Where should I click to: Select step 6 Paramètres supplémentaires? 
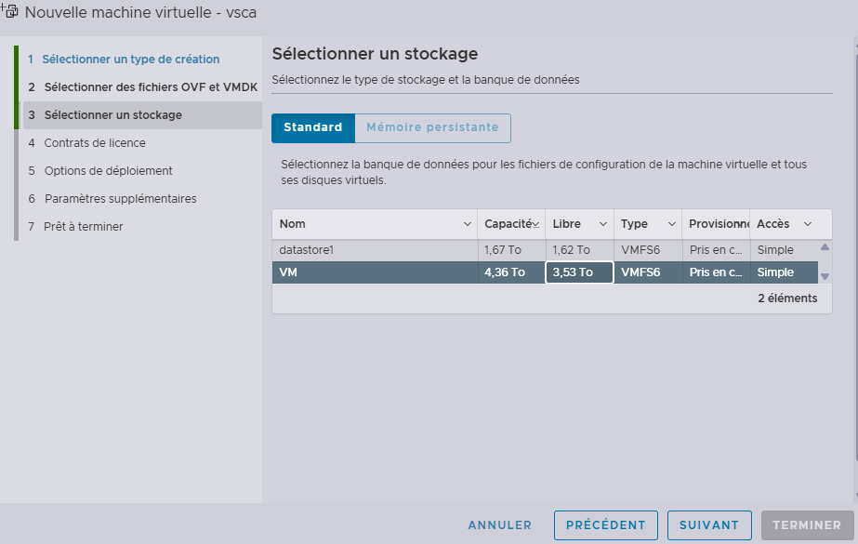(x=121, y=199)
